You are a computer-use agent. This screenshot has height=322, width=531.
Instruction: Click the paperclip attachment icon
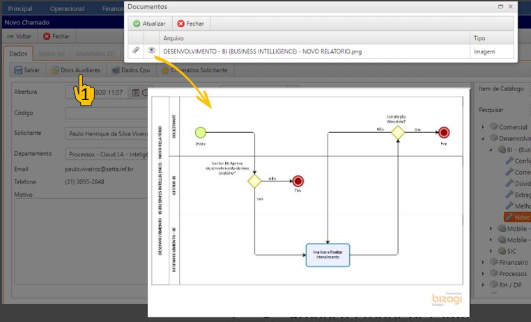(x=136, y=51)
